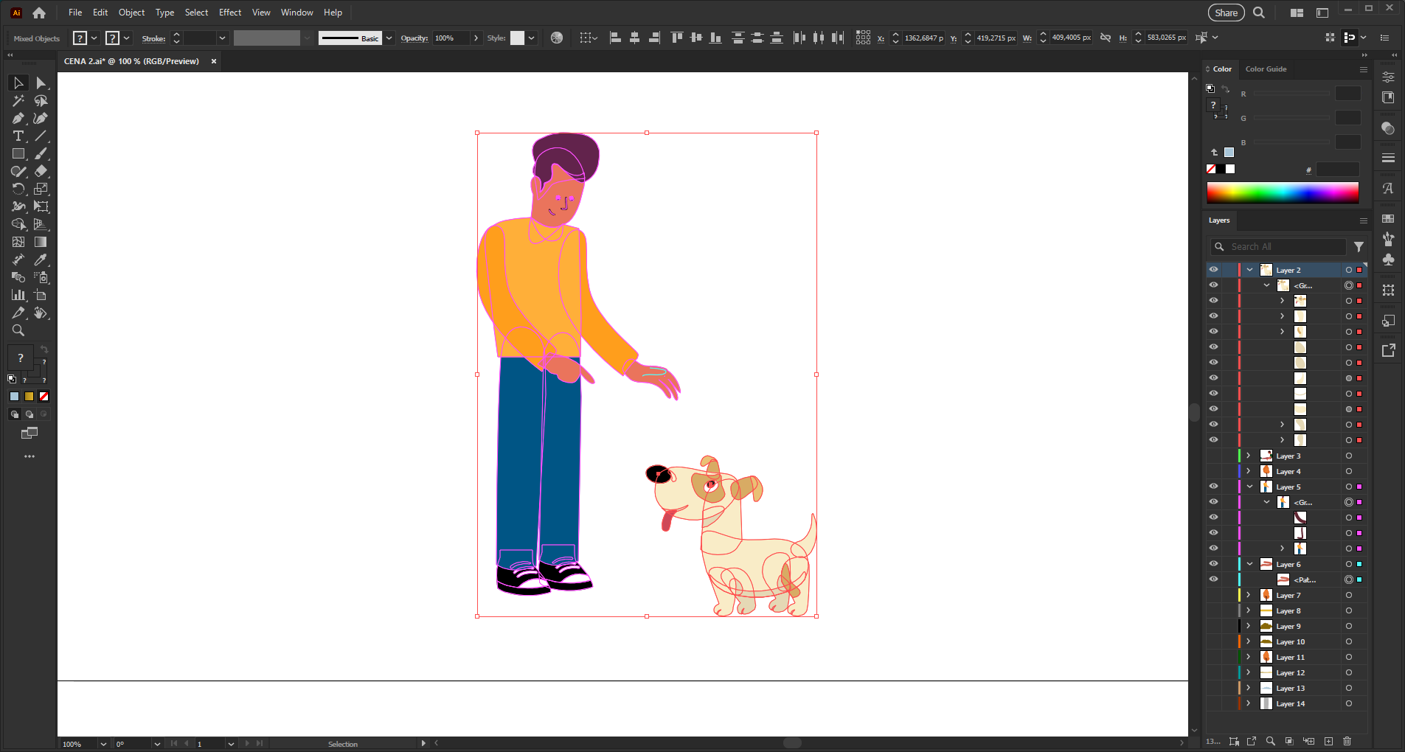Open the Layers filter button
The width and height of the screenshot is (1405, 752).
(1359, 247)
